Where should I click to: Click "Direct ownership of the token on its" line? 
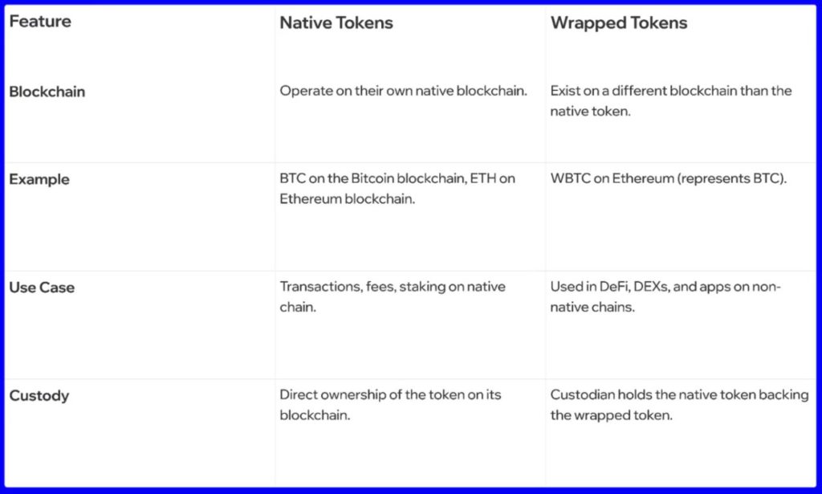[390, 394]
